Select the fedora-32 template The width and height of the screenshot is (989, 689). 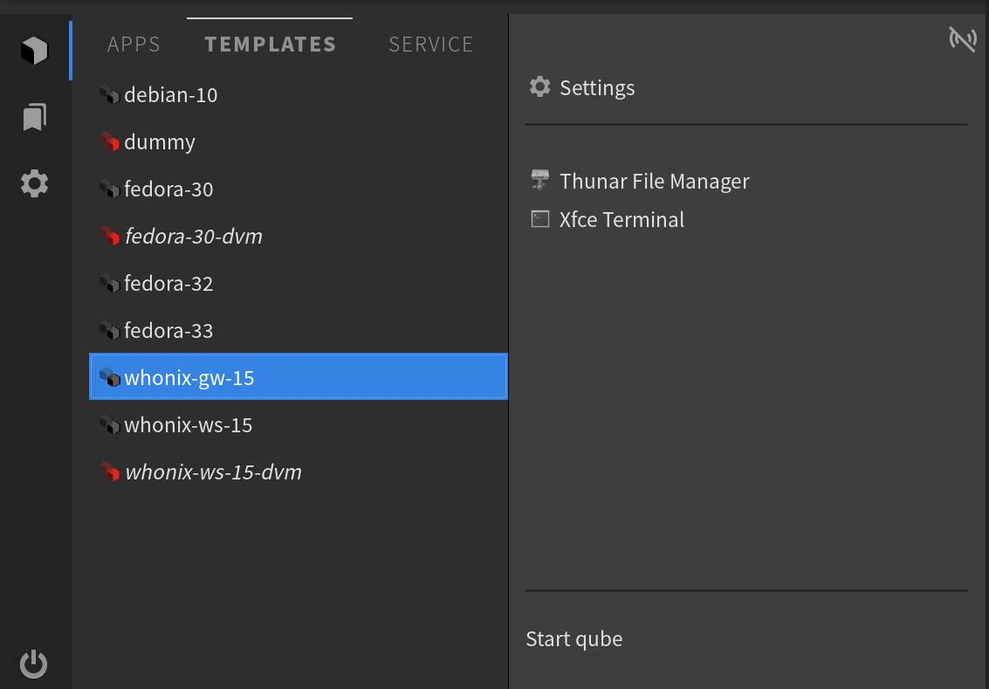click(168, 284)
